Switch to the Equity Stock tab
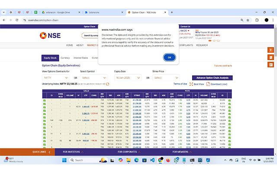The height and width of the screenshot is (173, 277). [50, 58]
